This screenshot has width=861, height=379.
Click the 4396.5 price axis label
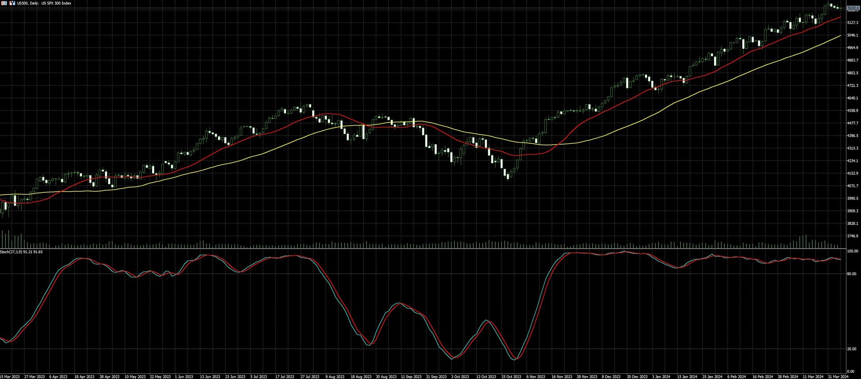point(853,136)
